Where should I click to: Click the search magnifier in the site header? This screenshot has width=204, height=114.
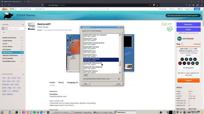(x=108, y=9)
